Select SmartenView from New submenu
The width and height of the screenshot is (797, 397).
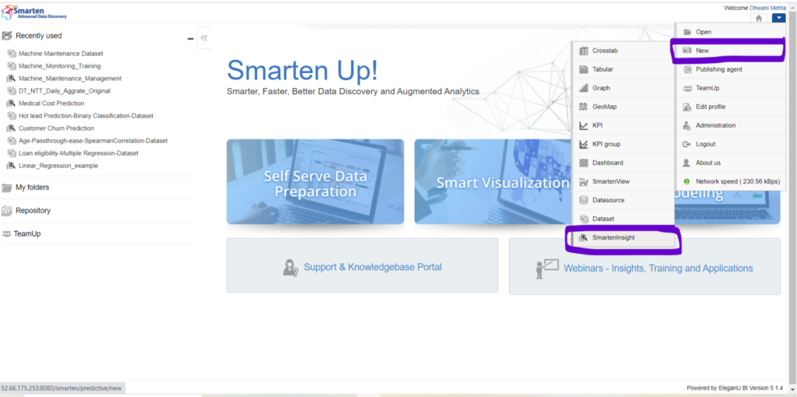(x=623, y=181)
